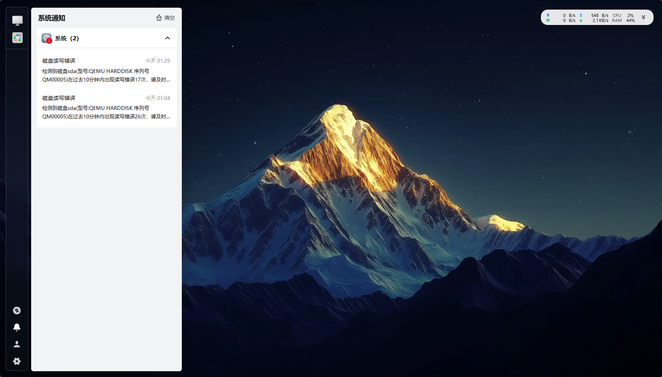Open the disk error notification from 01:04
The image size is (662, 377).
click(106, 107)
